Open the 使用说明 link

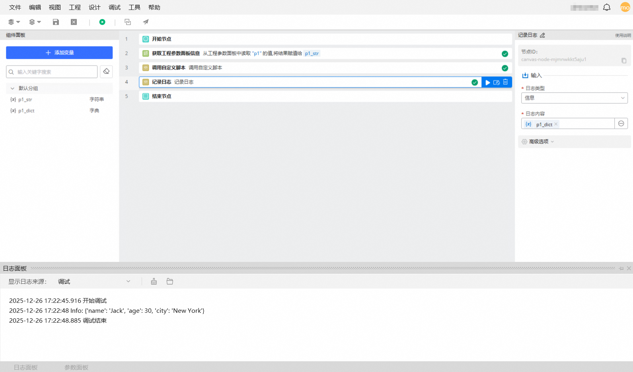click(623, 35)
